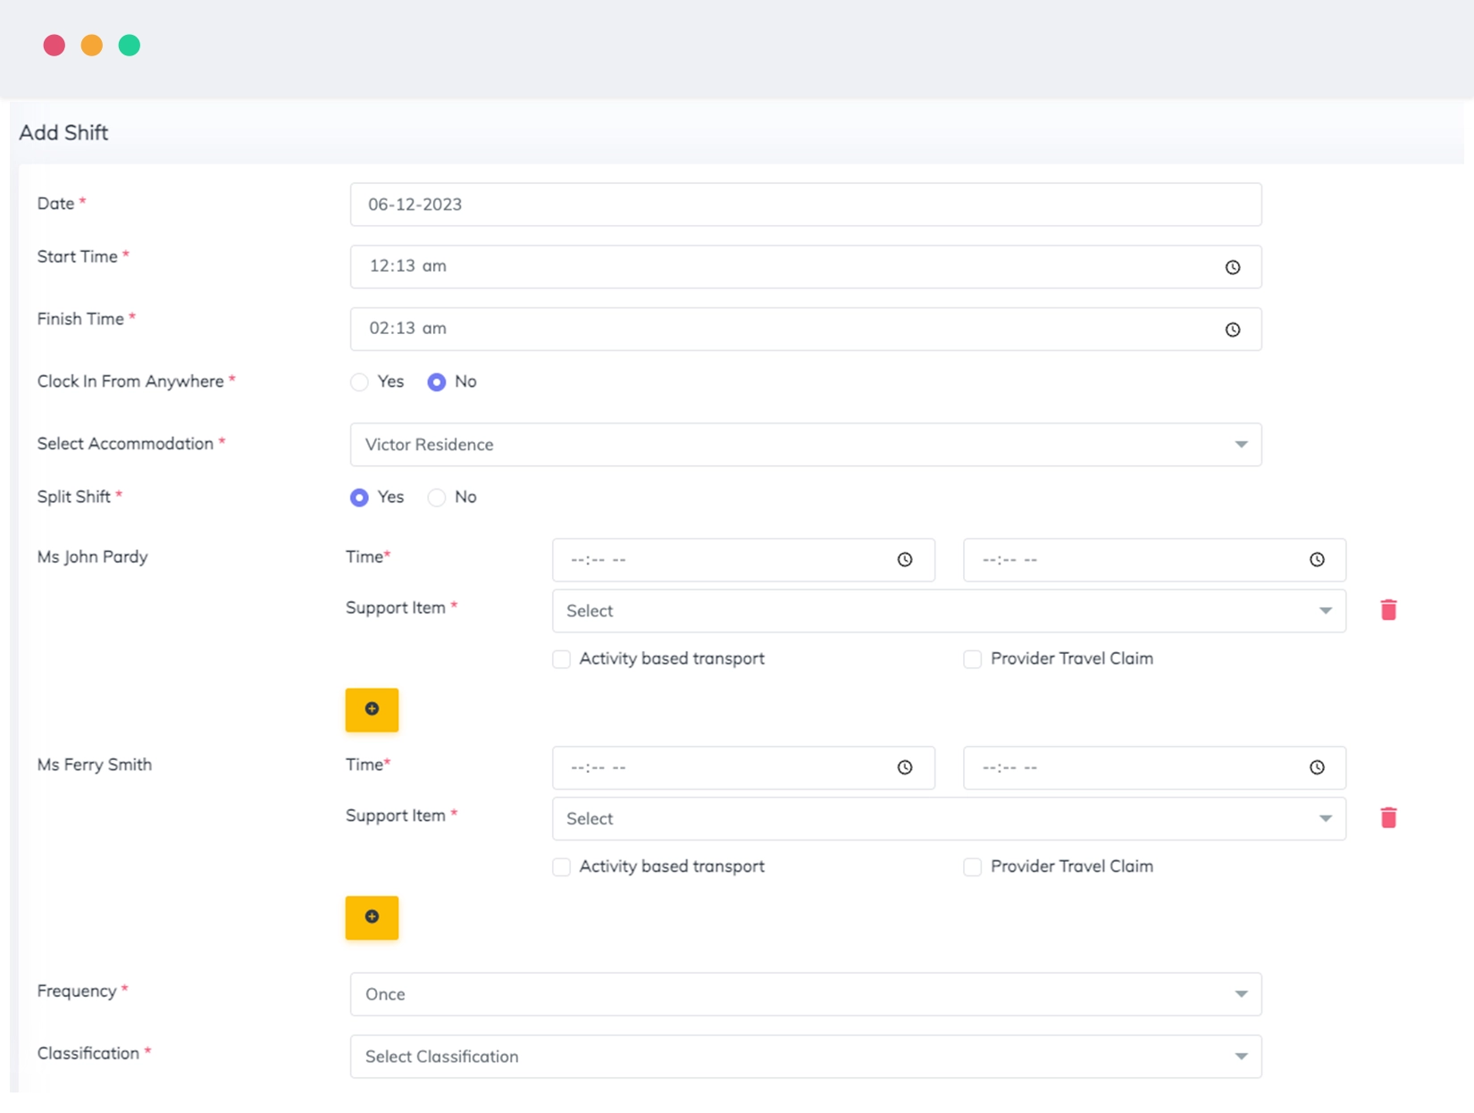
Task: Open clock icon in John Pardy's first time field
Action: (905, 560)
